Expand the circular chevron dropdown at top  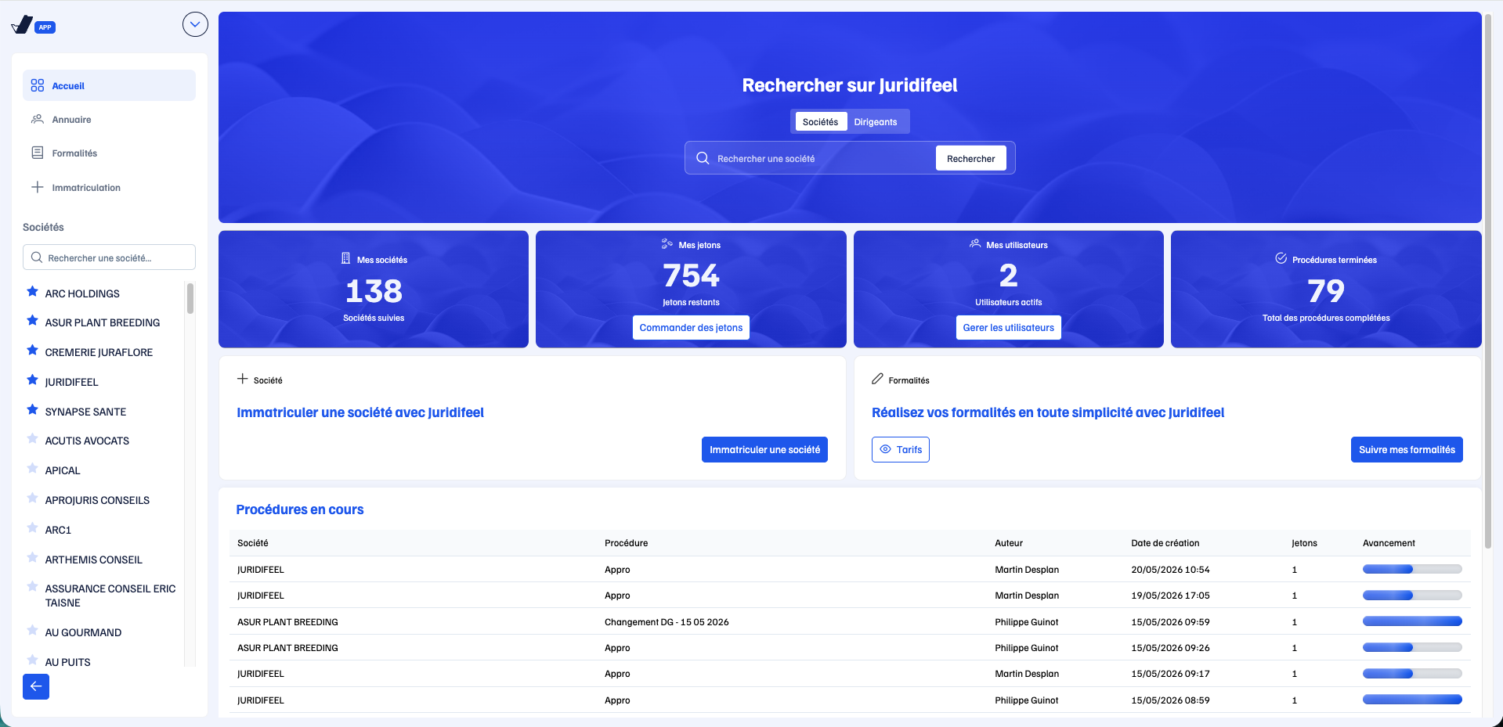195,24
